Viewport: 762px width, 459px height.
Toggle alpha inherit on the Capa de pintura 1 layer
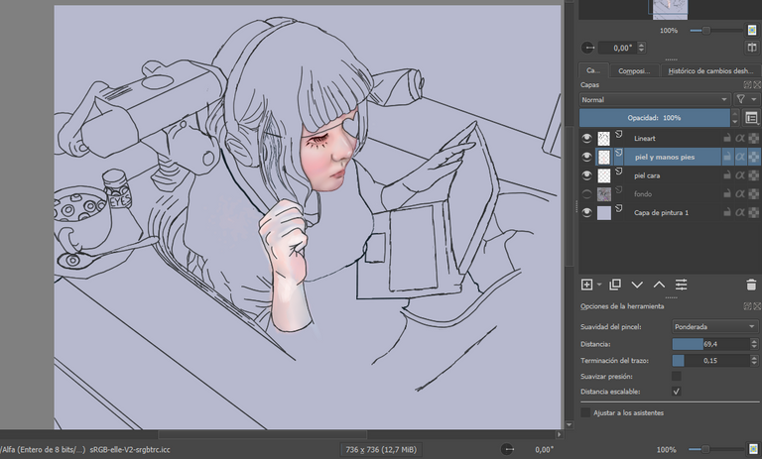pos(740,212)
